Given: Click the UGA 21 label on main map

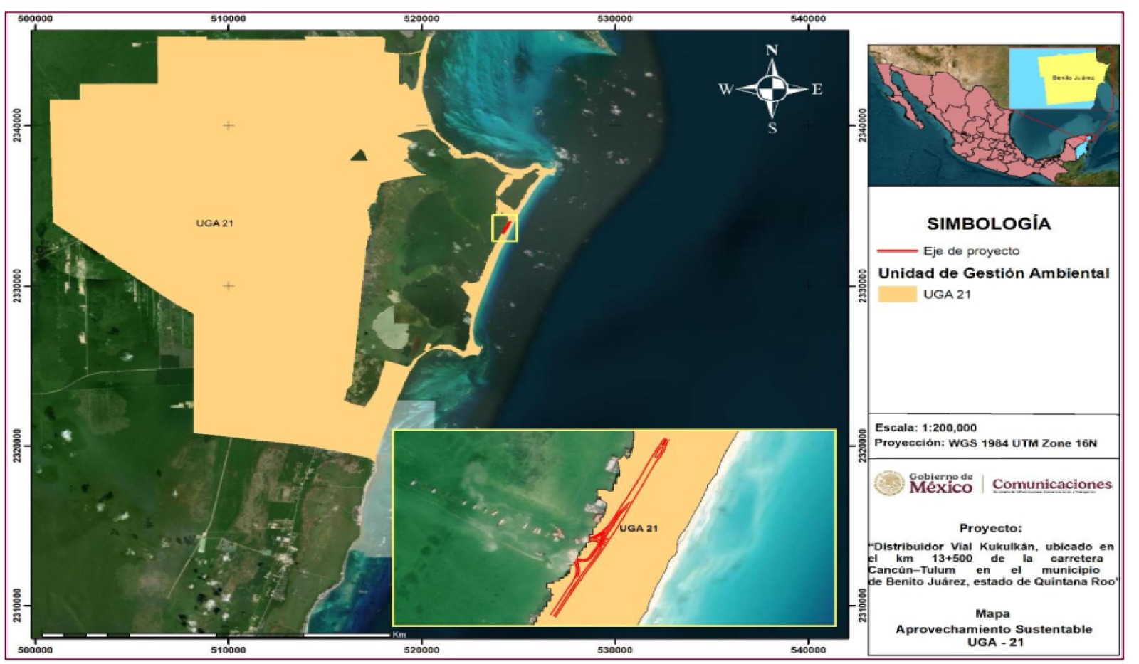Looking at the screenshot, I should click(214, 223).
